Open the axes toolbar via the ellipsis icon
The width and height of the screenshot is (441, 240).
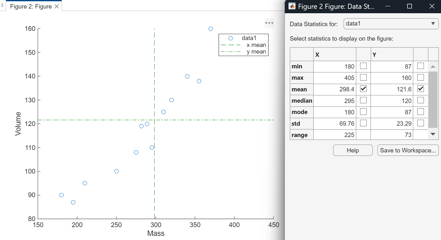(269, 23)
